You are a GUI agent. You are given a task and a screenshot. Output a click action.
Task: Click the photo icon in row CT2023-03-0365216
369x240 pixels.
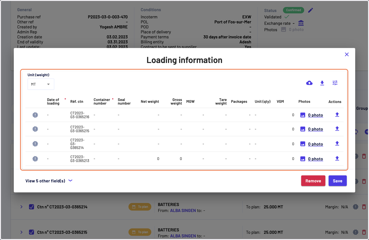(303, 115)
